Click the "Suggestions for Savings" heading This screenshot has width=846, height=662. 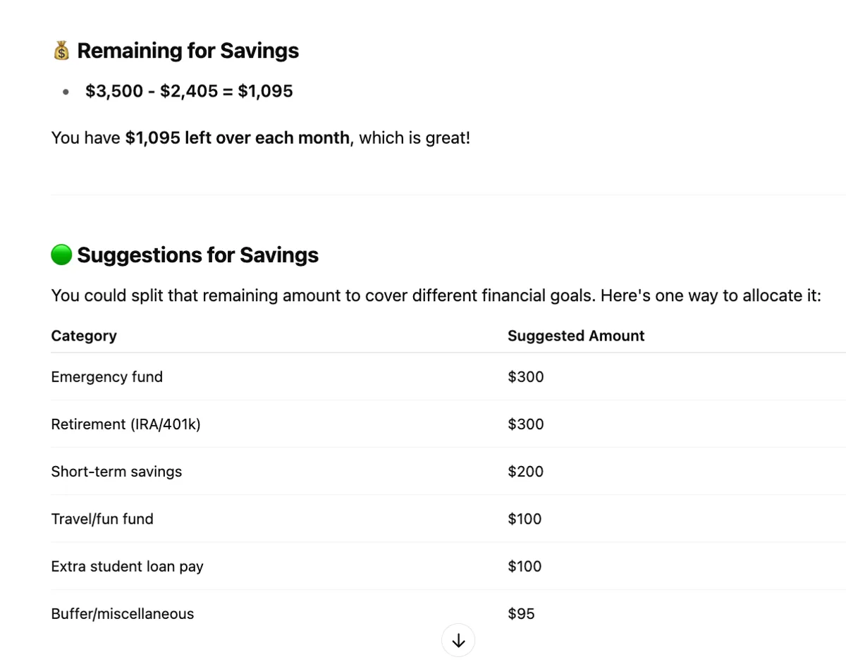pyautogui.click(x=197, y=255)
